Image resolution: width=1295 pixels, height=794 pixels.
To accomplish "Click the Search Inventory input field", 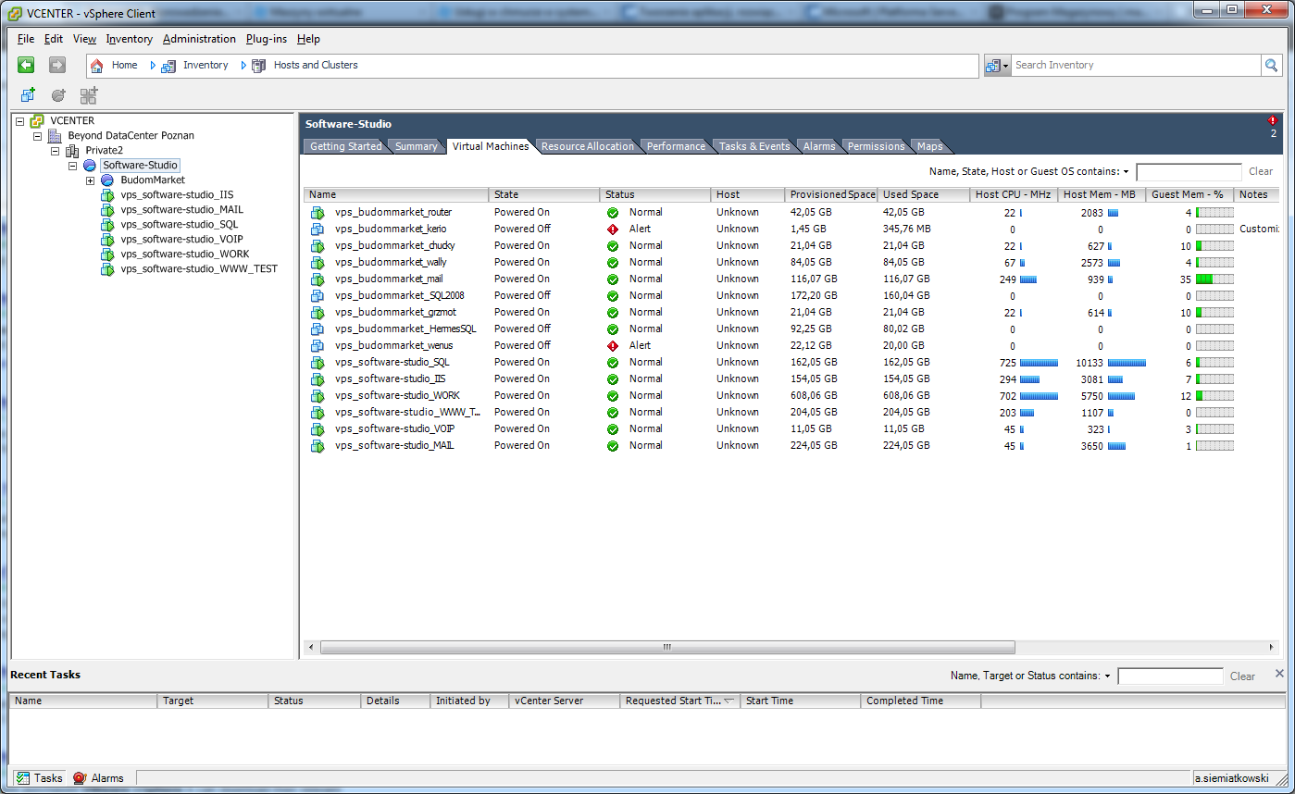I will (x=1136, y=65).
